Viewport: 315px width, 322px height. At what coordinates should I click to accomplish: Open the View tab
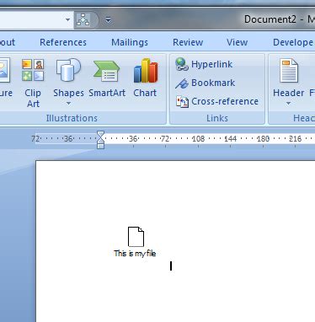(x=238, y=42)
